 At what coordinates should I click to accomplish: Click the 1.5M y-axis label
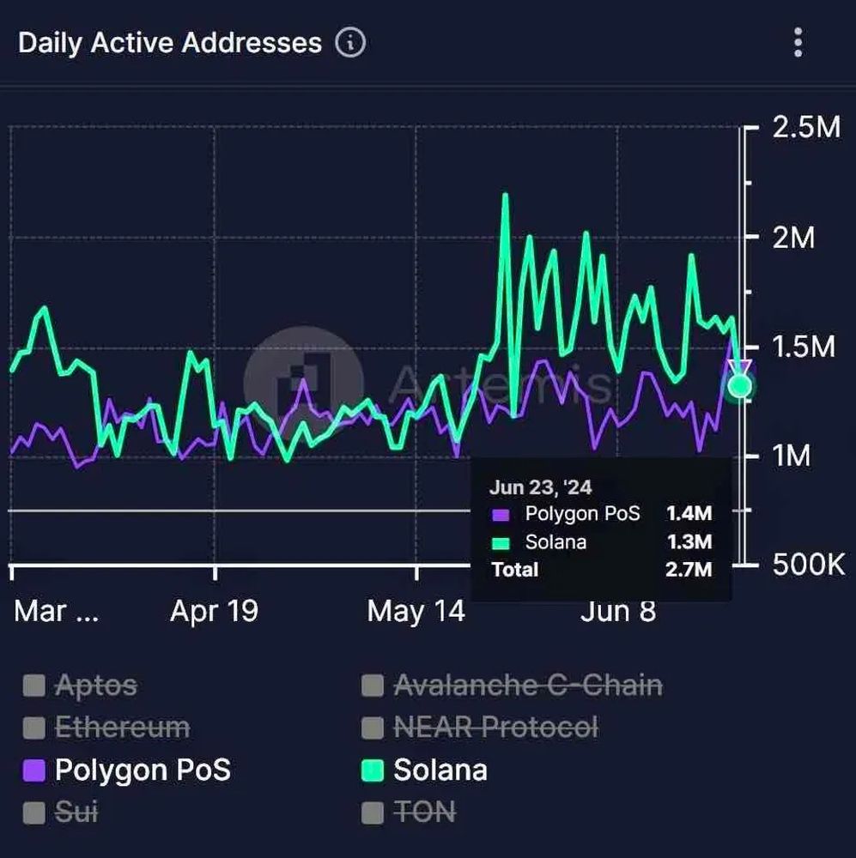tap(804, 347)
